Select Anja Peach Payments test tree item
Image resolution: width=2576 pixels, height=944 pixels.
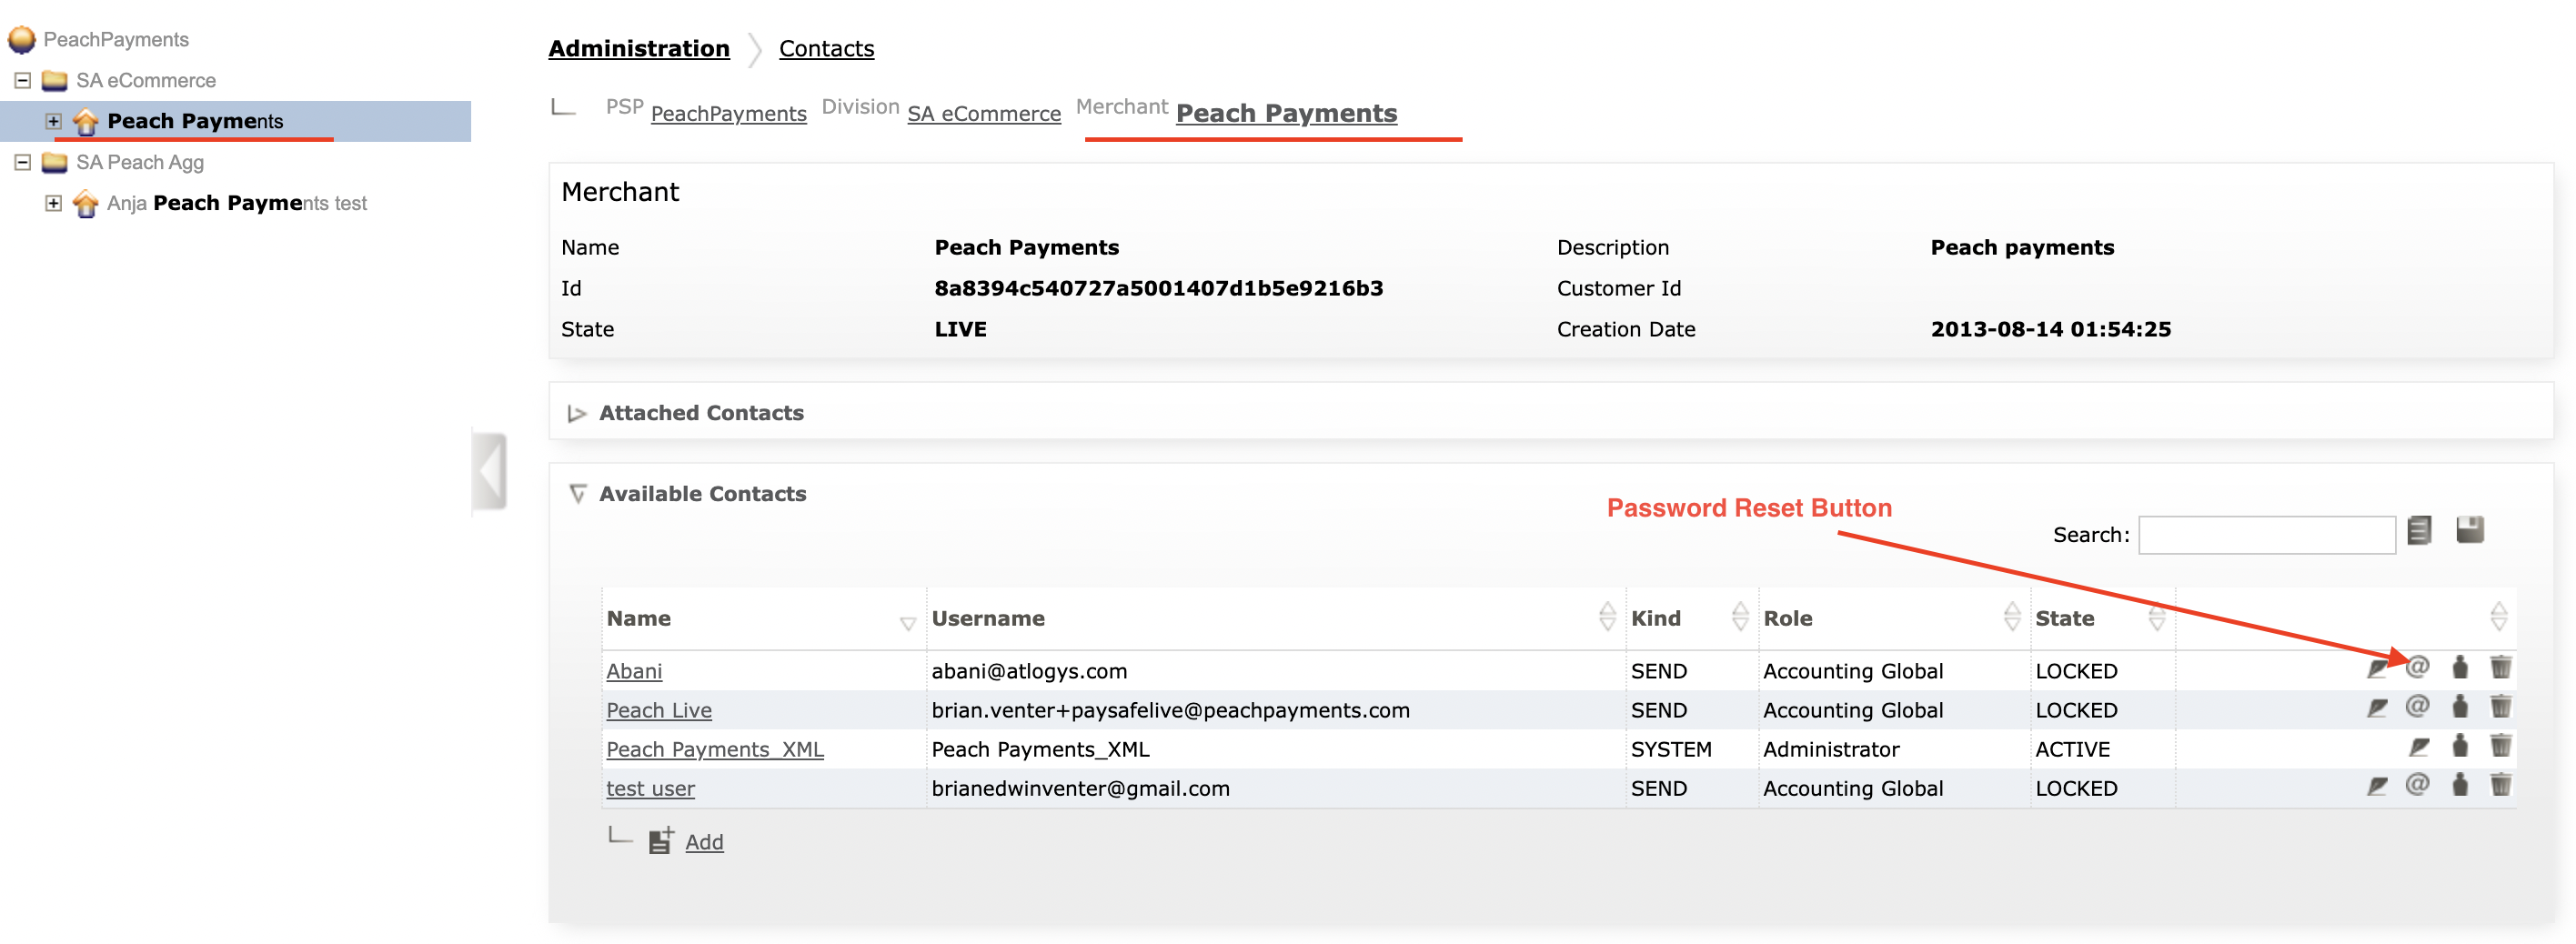coord(237,203)
